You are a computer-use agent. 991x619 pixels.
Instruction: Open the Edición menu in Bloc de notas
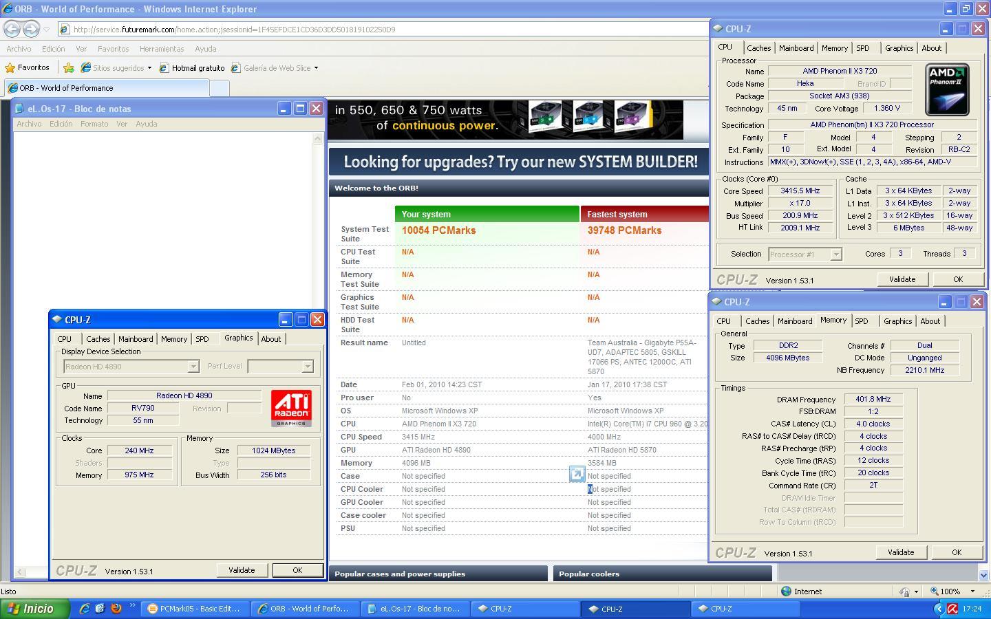coord(61,124)
